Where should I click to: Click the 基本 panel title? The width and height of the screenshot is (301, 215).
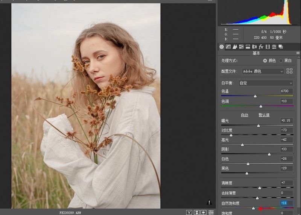[256, 53]
